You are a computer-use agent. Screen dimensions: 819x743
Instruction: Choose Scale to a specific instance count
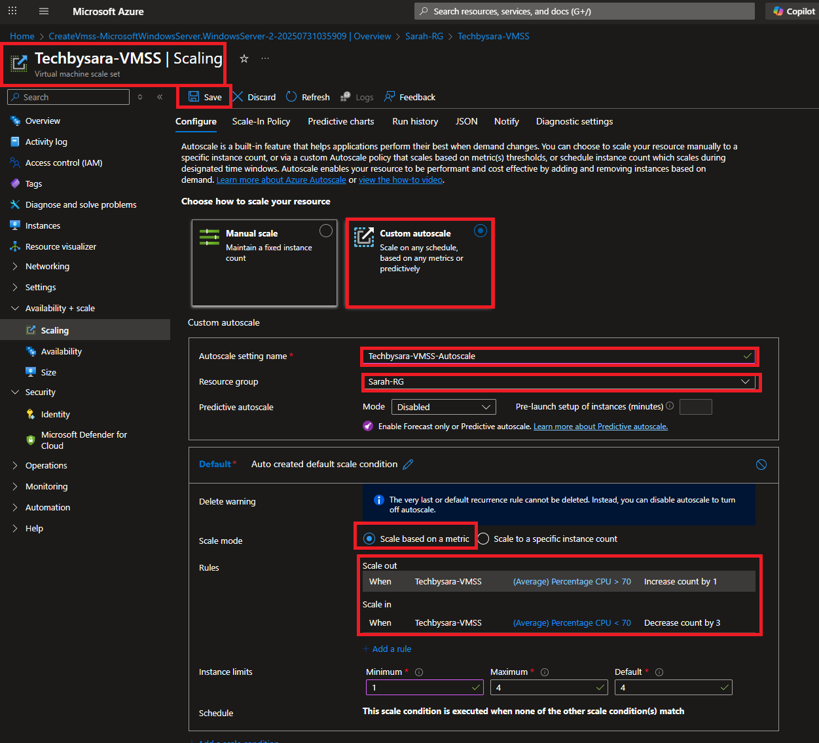(483, 539)
